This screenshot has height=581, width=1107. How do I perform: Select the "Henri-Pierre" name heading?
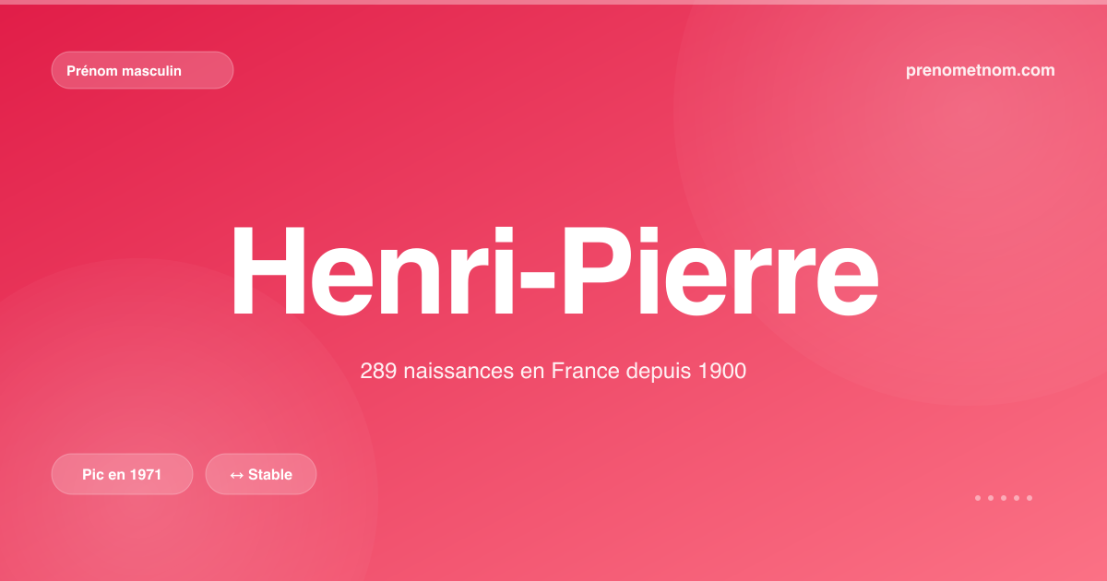pos(553,269)
